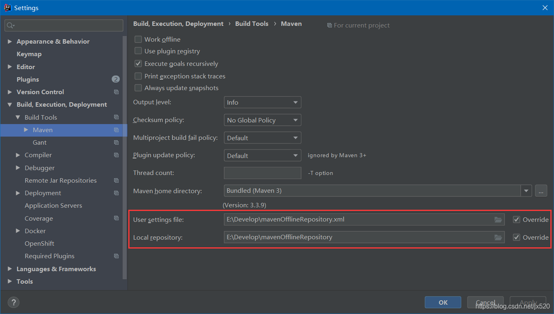Click the project-level icon beside Deployment

pos(116,193)
